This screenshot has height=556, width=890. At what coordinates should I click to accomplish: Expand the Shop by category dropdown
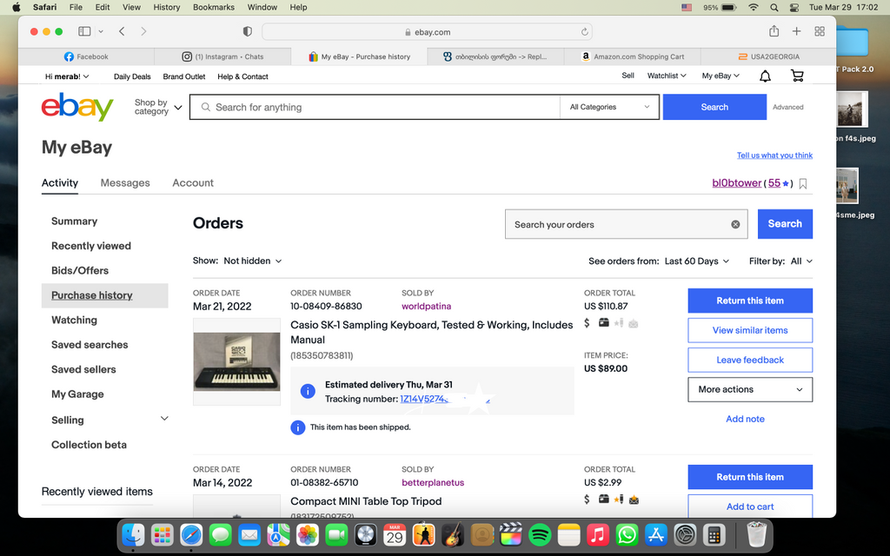point(158,107)
